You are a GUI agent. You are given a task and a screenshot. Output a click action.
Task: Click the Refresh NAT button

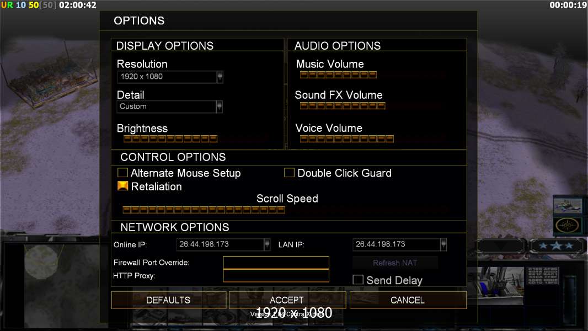click(x=395, y=263)
